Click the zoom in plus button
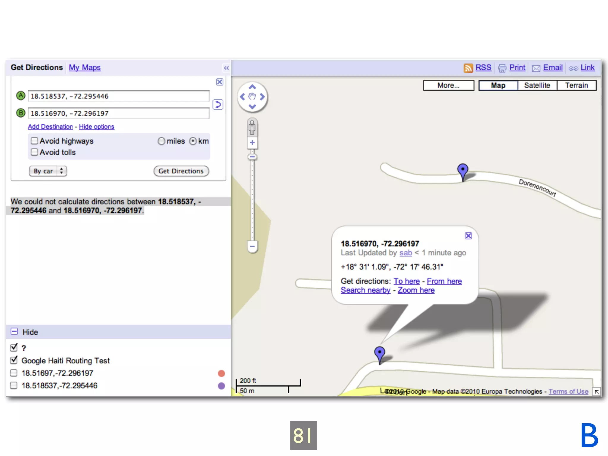 click(x=252, y=143)
